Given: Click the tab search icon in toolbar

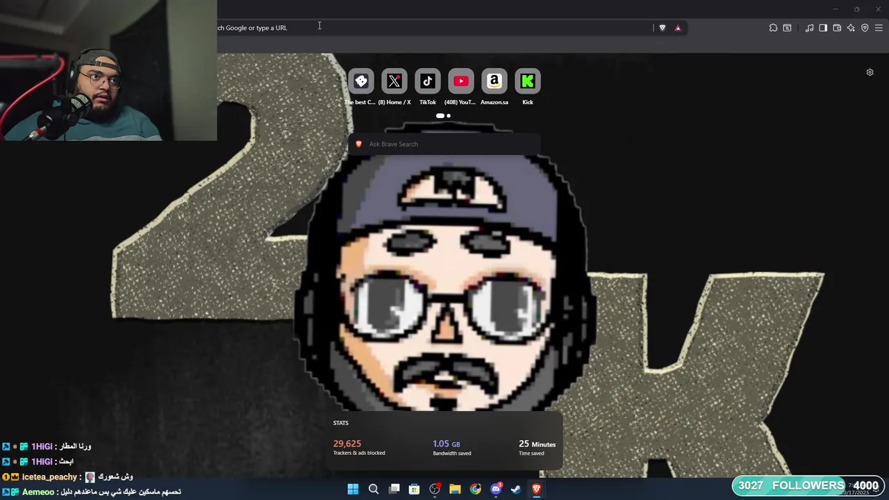Looking at the screenshot, I should click(x=787, y=28).
